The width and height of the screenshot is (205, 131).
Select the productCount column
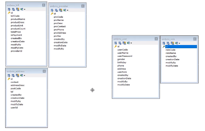pyautogui.click(x=18, y=29)
